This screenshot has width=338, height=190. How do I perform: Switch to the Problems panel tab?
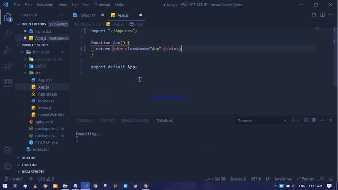(85, 121)
